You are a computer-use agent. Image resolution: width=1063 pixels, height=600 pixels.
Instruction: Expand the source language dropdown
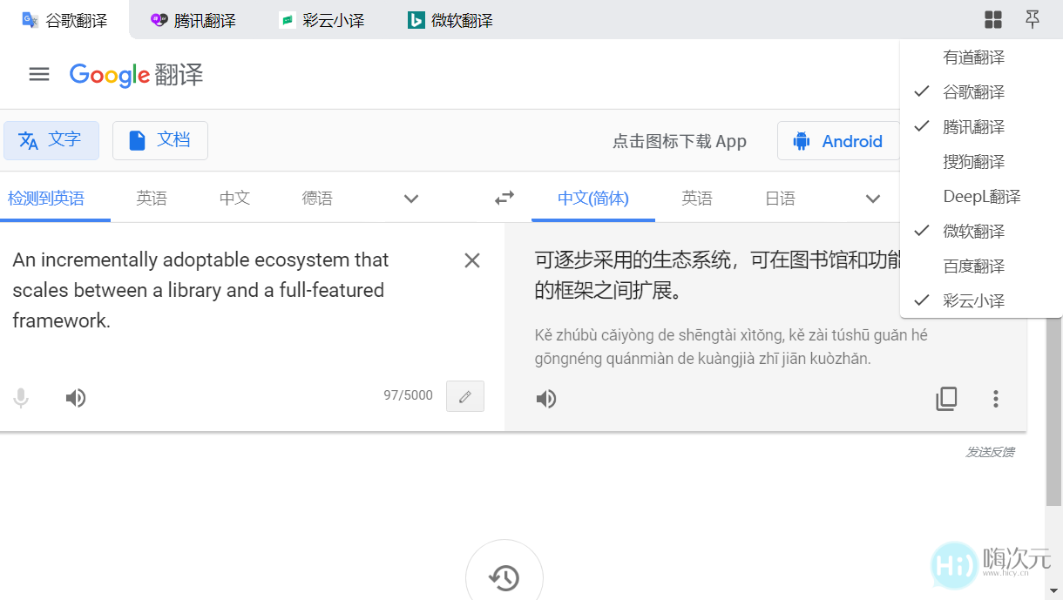click(x=410, y=198)
